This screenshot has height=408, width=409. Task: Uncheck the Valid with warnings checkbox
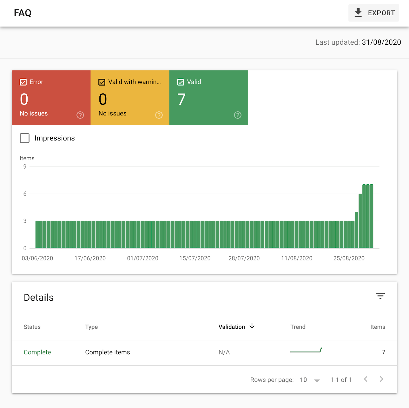click(x=102, y=82)
